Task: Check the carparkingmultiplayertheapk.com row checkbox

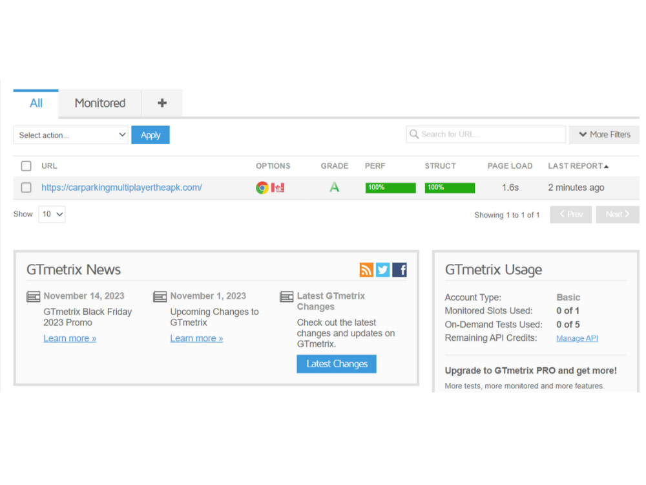Action: tap(26, 188)
